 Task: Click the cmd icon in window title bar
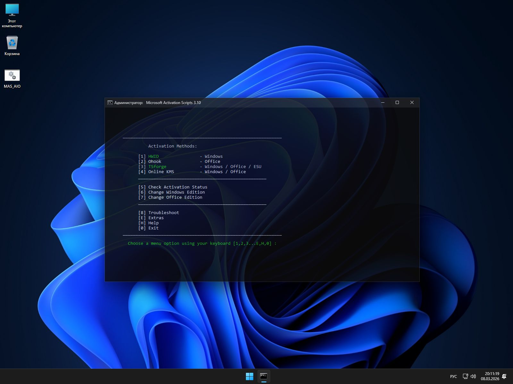pyautogui.click(x=110, y=103)
